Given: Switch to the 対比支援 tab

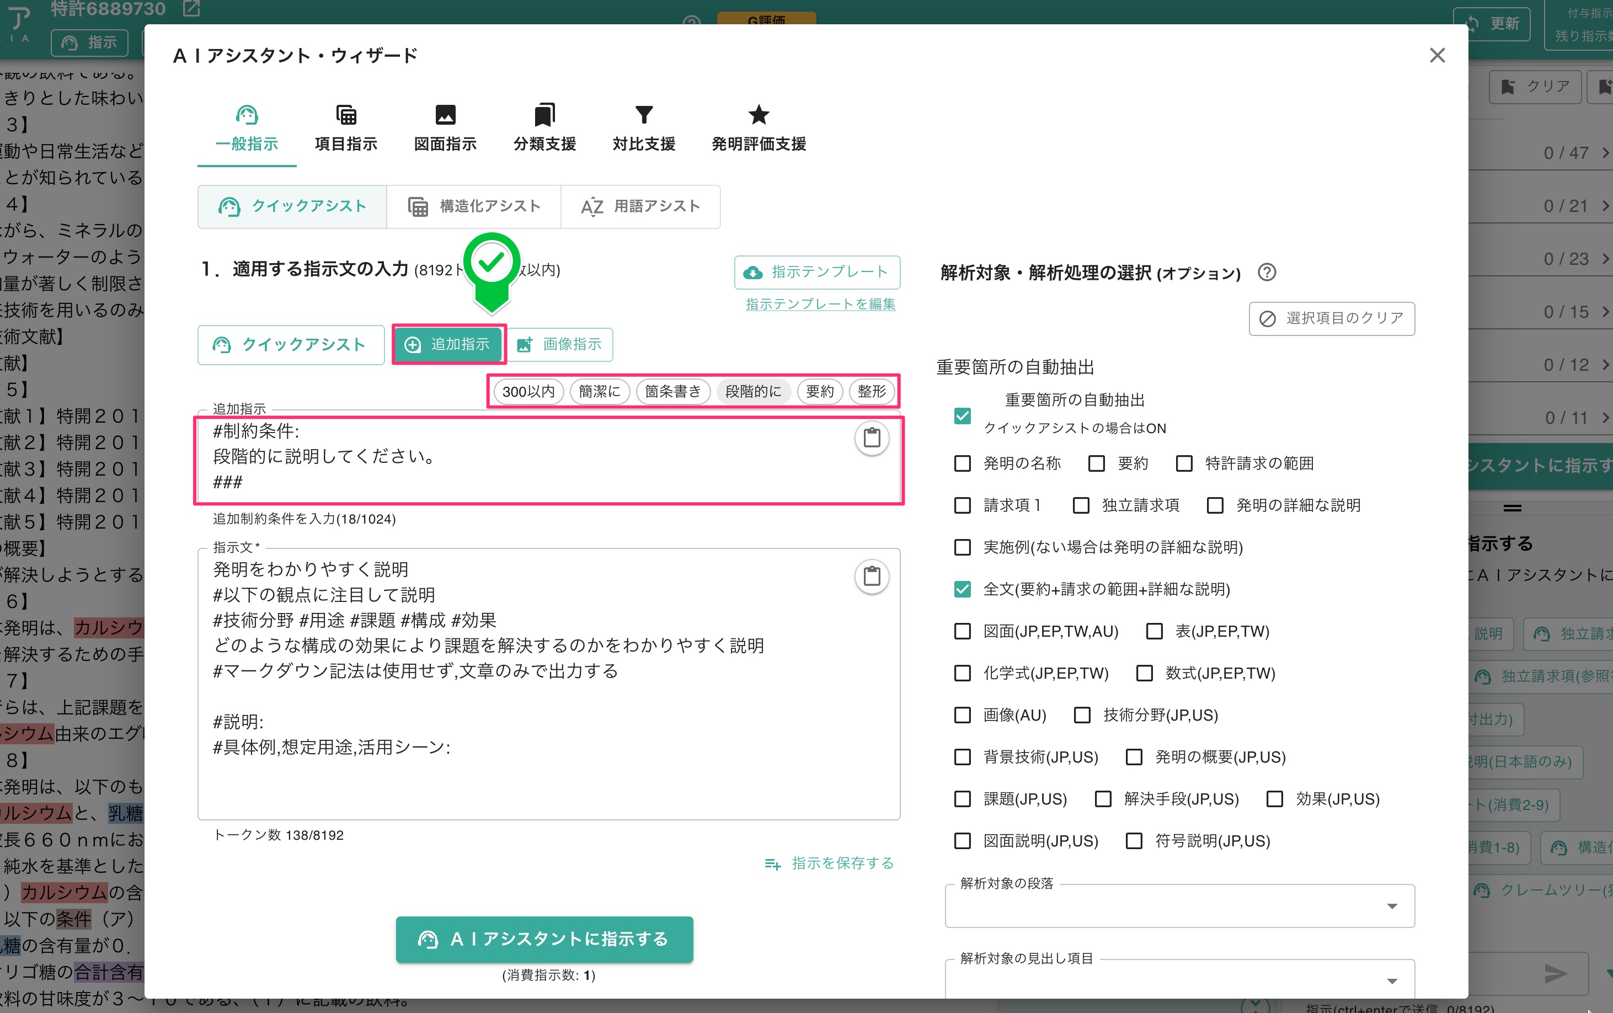Looking at the screenshot, I should pyautogui.click(x=643, y=129).
